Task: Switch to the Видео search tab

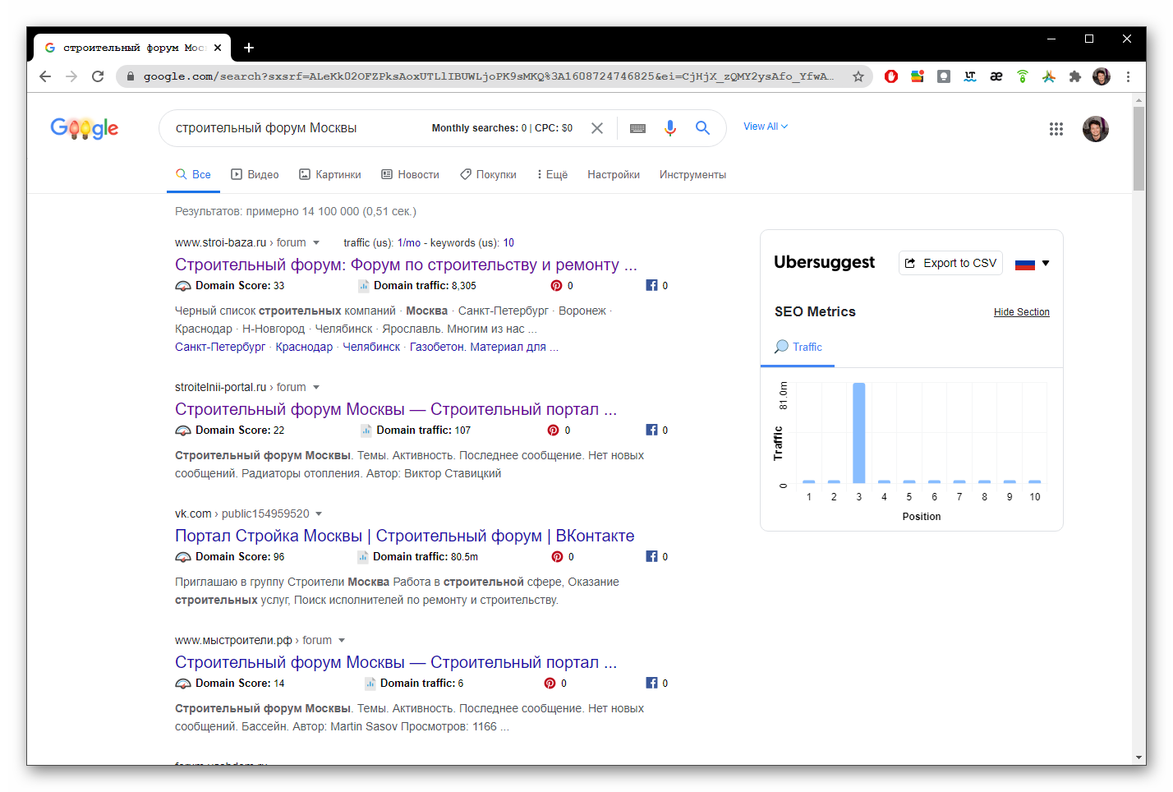Action: [x=255, y=175]
